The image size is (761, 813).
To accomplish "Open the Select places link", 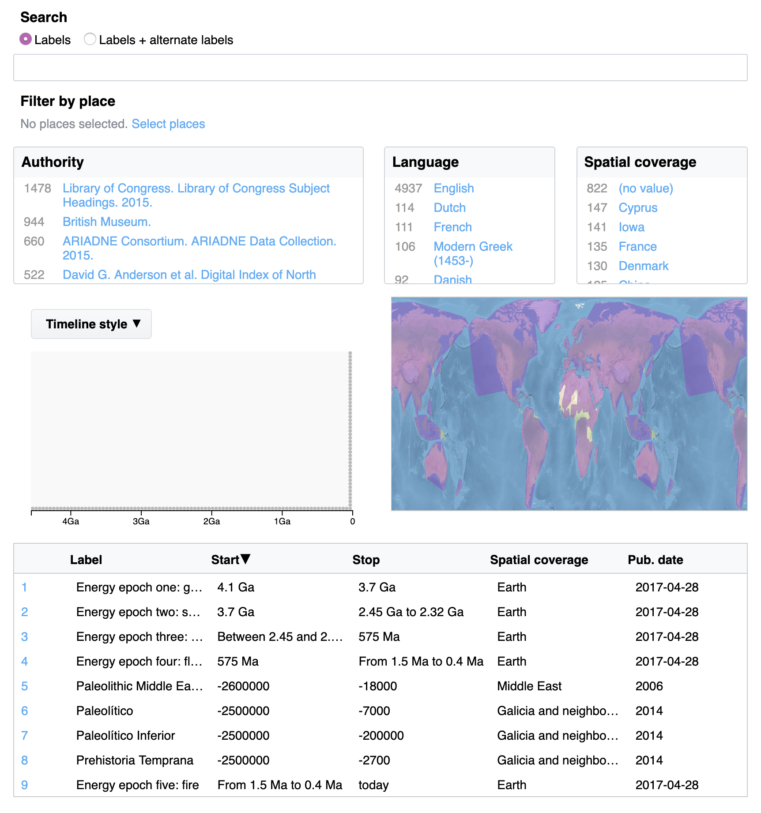I will pos(168,124).
